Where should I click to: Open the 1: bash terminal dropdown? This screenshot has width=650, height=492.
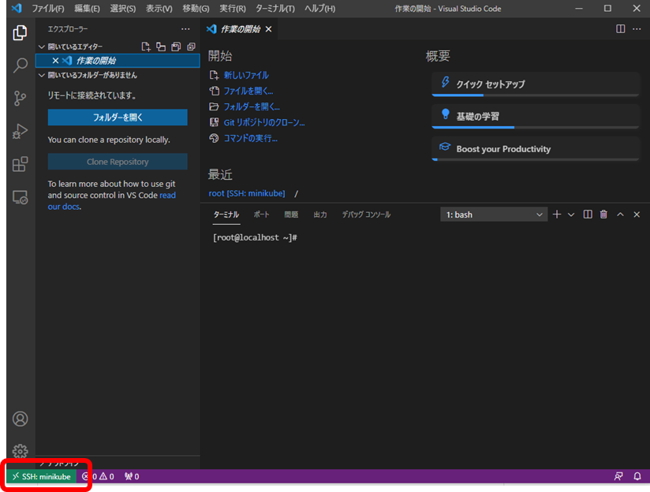pyautogui.click(x=493, y=214)
